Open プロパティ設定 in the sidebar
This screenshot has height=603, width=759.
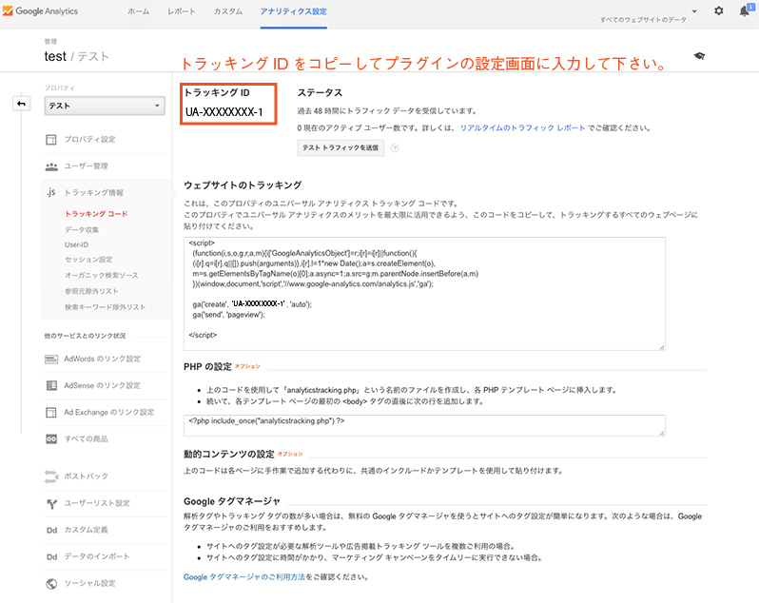click(90, 140)
